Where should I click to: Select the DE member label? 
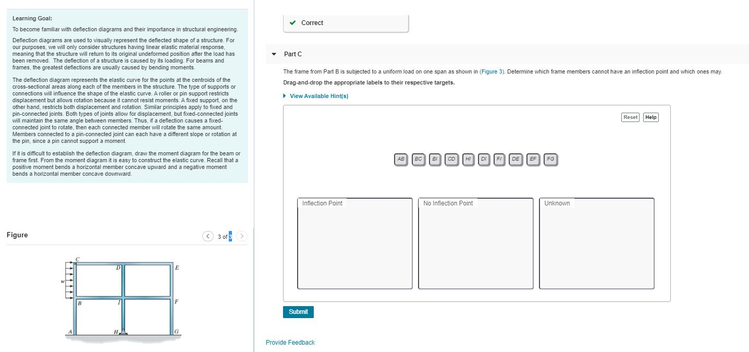point(514,159)
